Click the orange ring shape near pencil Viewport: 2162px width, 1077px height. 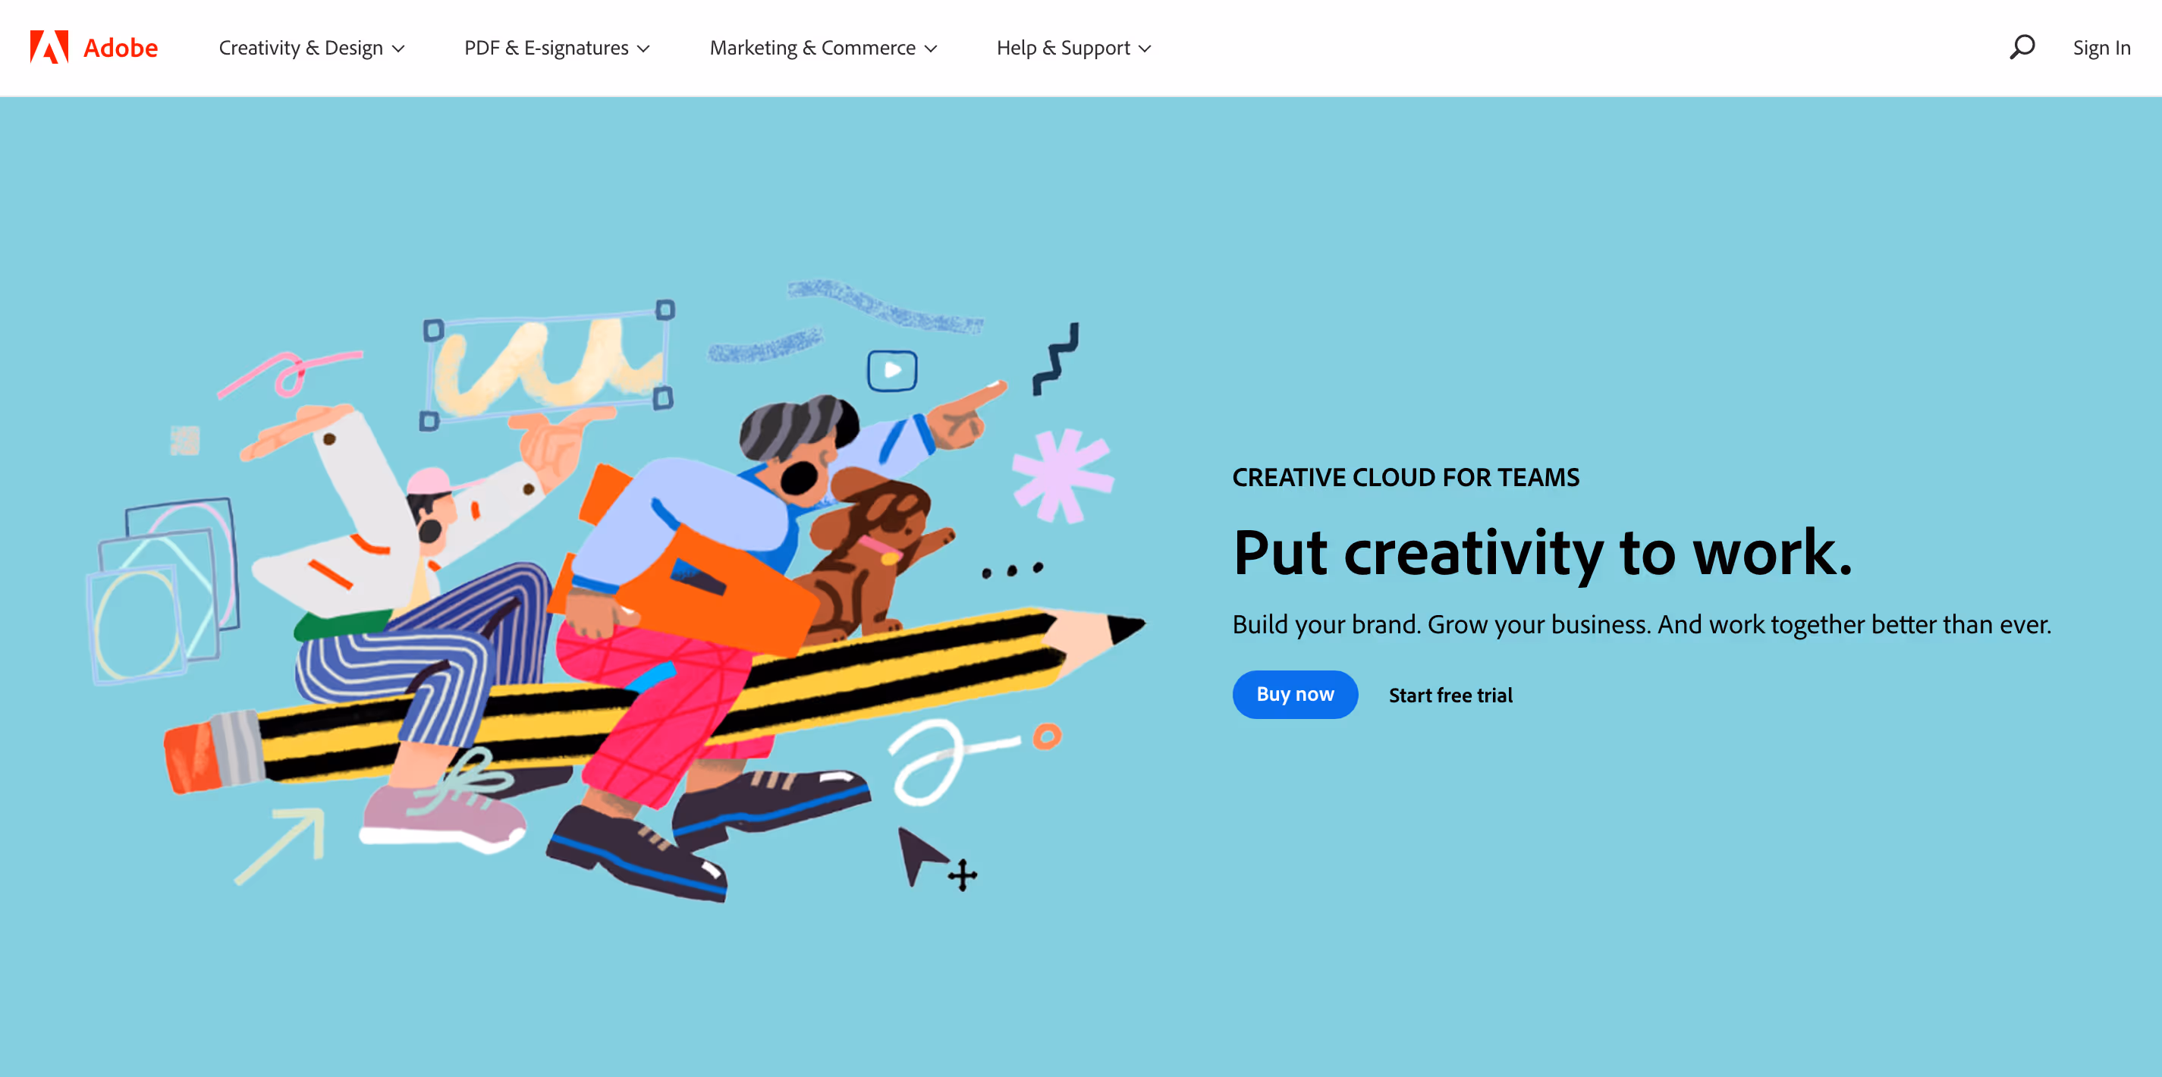pyautogui.click(x=1047, y=736)
